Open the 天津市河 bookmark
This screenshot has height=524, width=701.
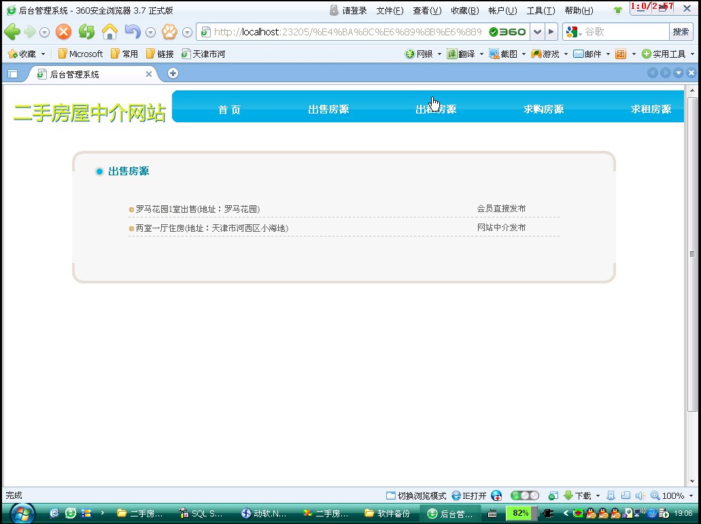(x=203, y=54)
